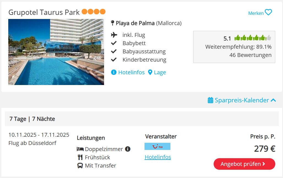Viewport: 283px width, 178px height.
Task: Click the location pin before Playa de Palma
Action: (112, 23)
